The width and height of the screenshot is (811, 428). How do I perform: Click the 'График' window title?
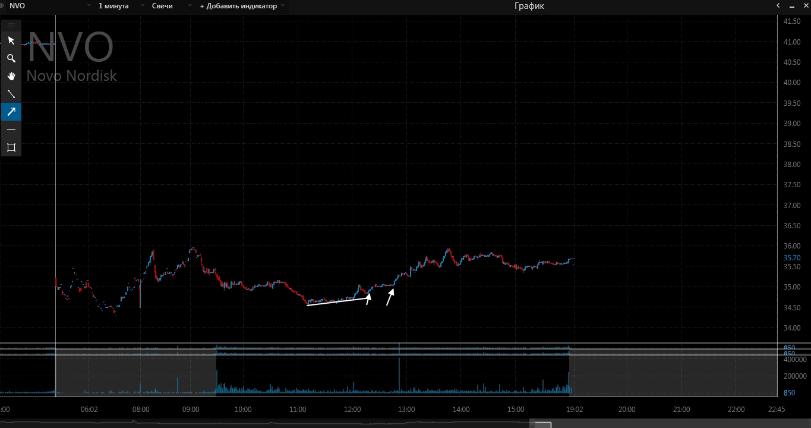coord(529,6)
